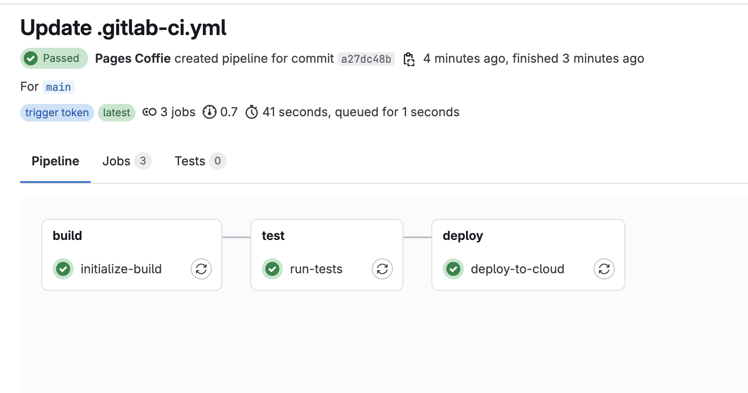
Task: Retry the deploy-to-cloud job
Action: pyautogui.click(x=604, y=269)
